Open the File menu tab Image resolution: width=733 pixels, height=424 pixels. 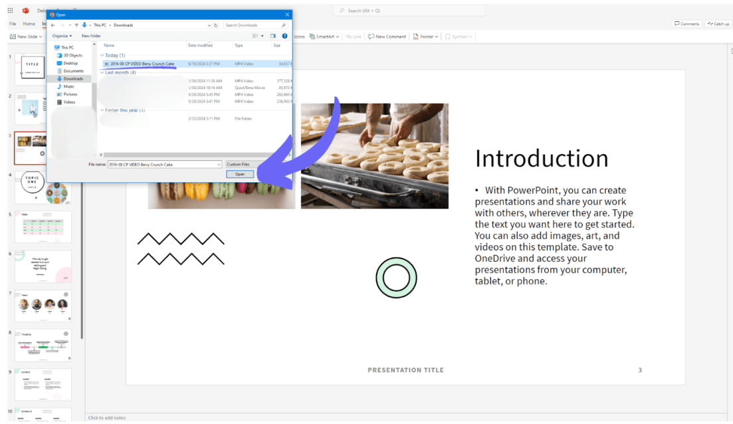point(13,24)
